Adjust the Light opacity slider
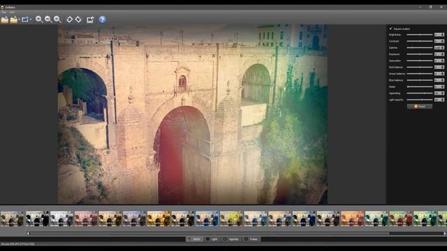This screenshot has width=447, height=251. coord(420,100)
